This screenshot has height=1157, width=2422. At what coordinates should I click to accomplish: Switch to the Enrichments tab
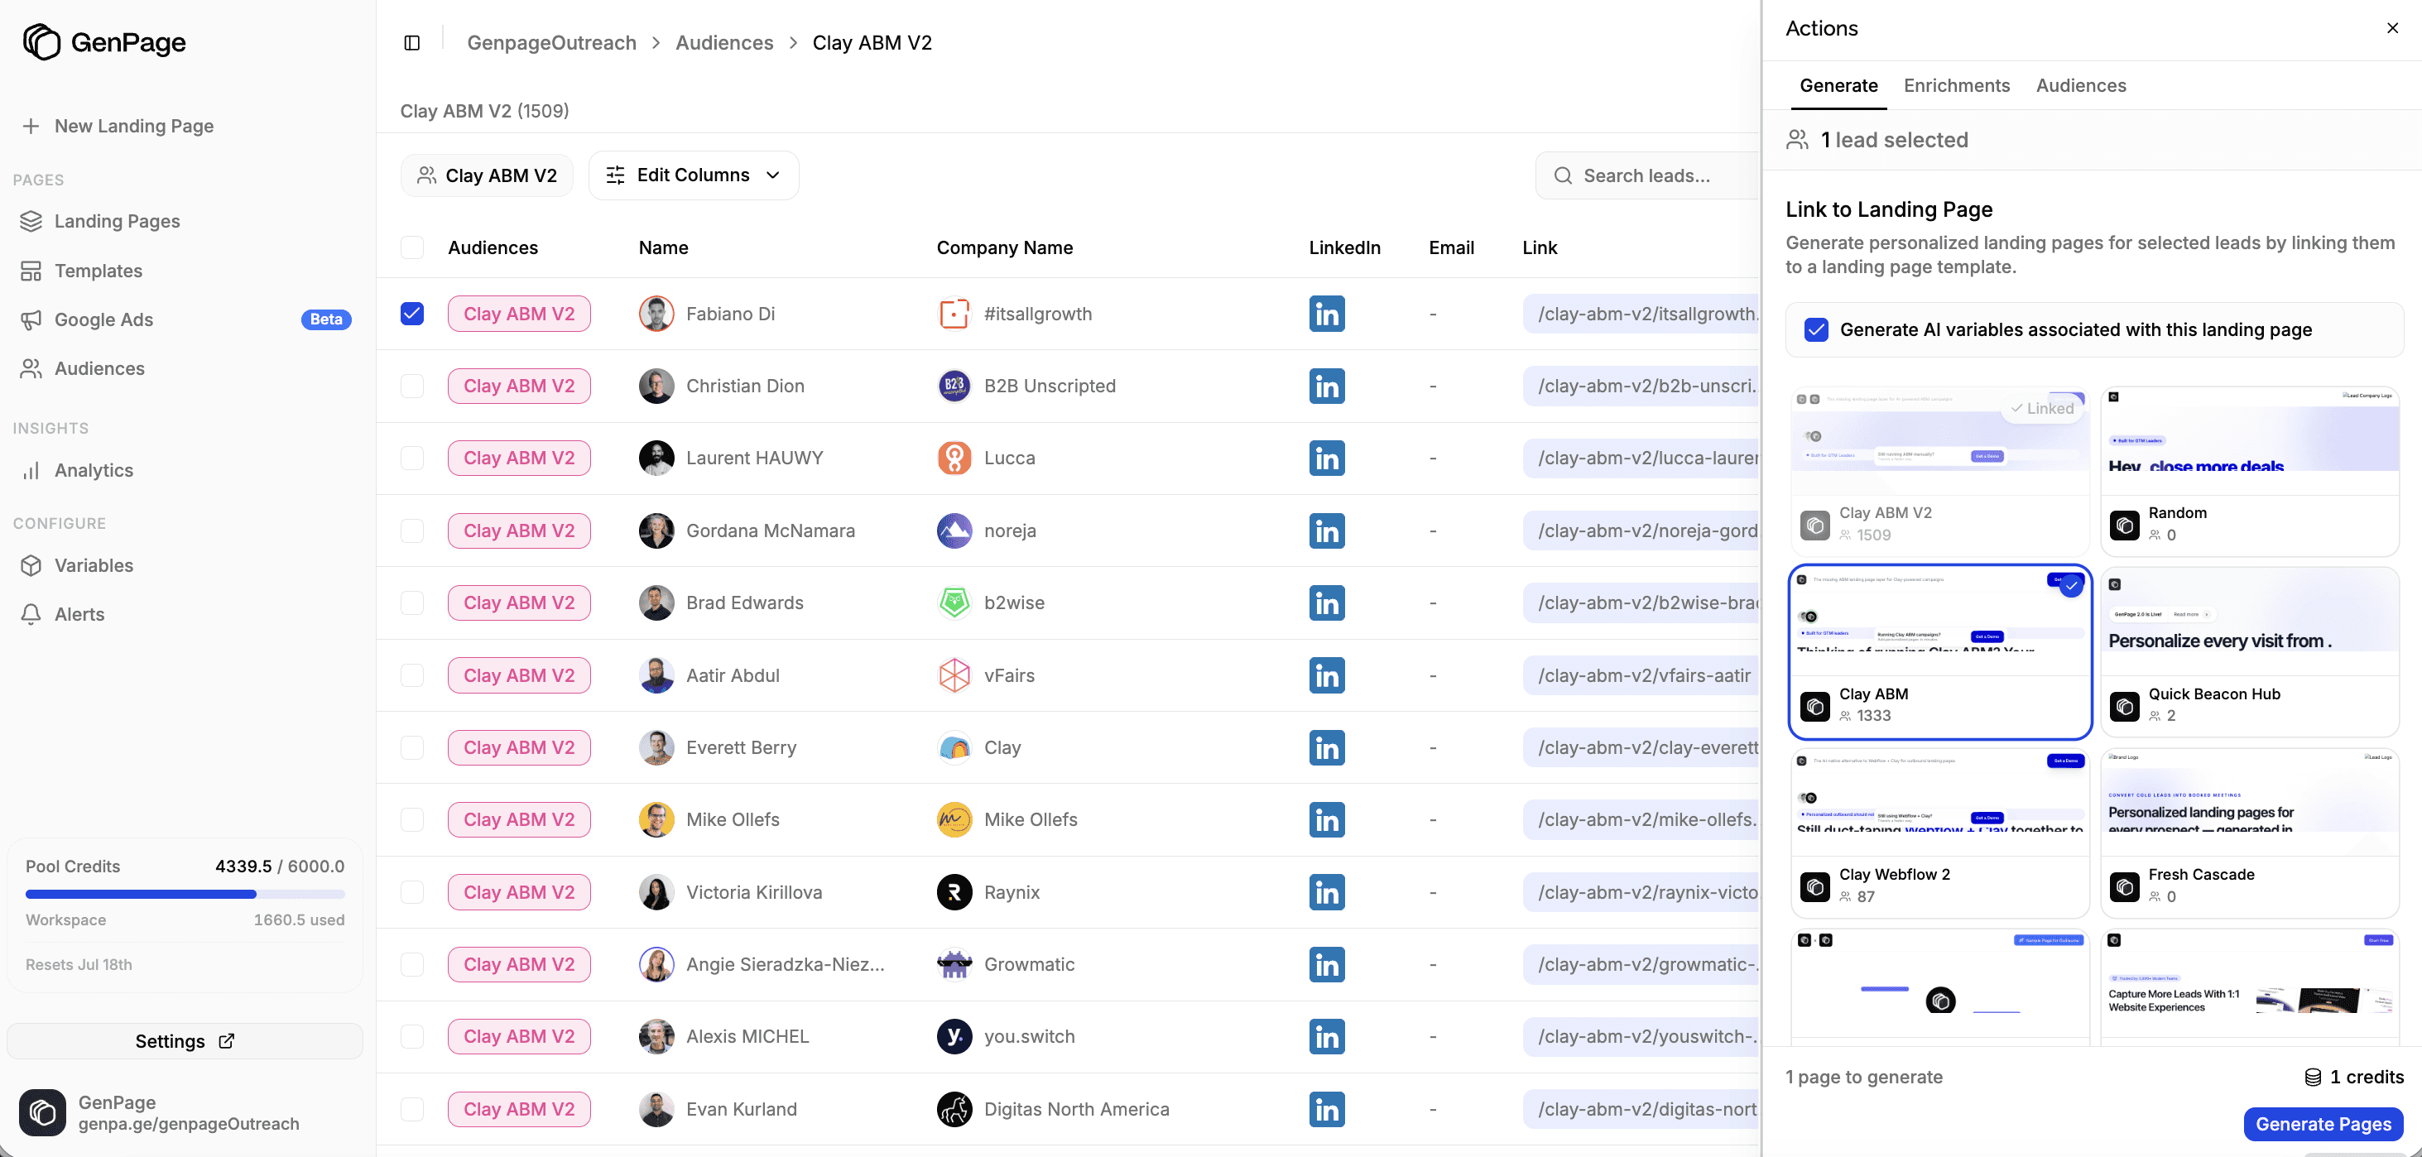tap(1957, 85)
